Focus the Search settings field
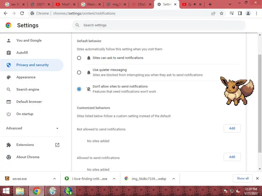Screen dimensions: 262x196 (159, 25)
